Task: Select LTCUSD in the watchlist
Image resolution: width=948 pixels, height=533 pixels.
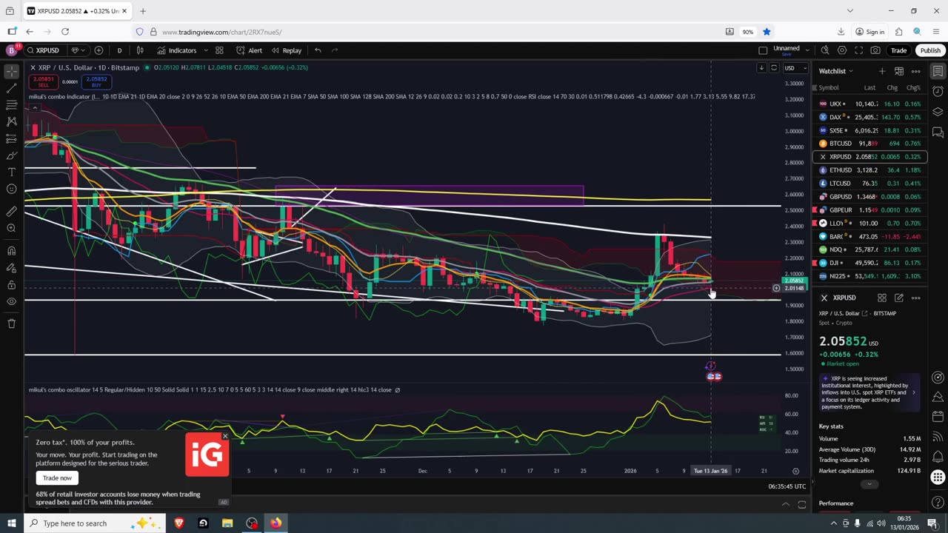Action: coord(870,184)
